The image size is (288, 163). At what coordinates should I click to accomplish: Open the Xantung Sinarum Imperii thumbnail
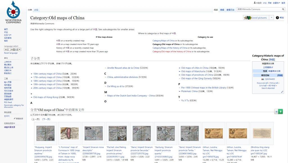click(166, 133)
